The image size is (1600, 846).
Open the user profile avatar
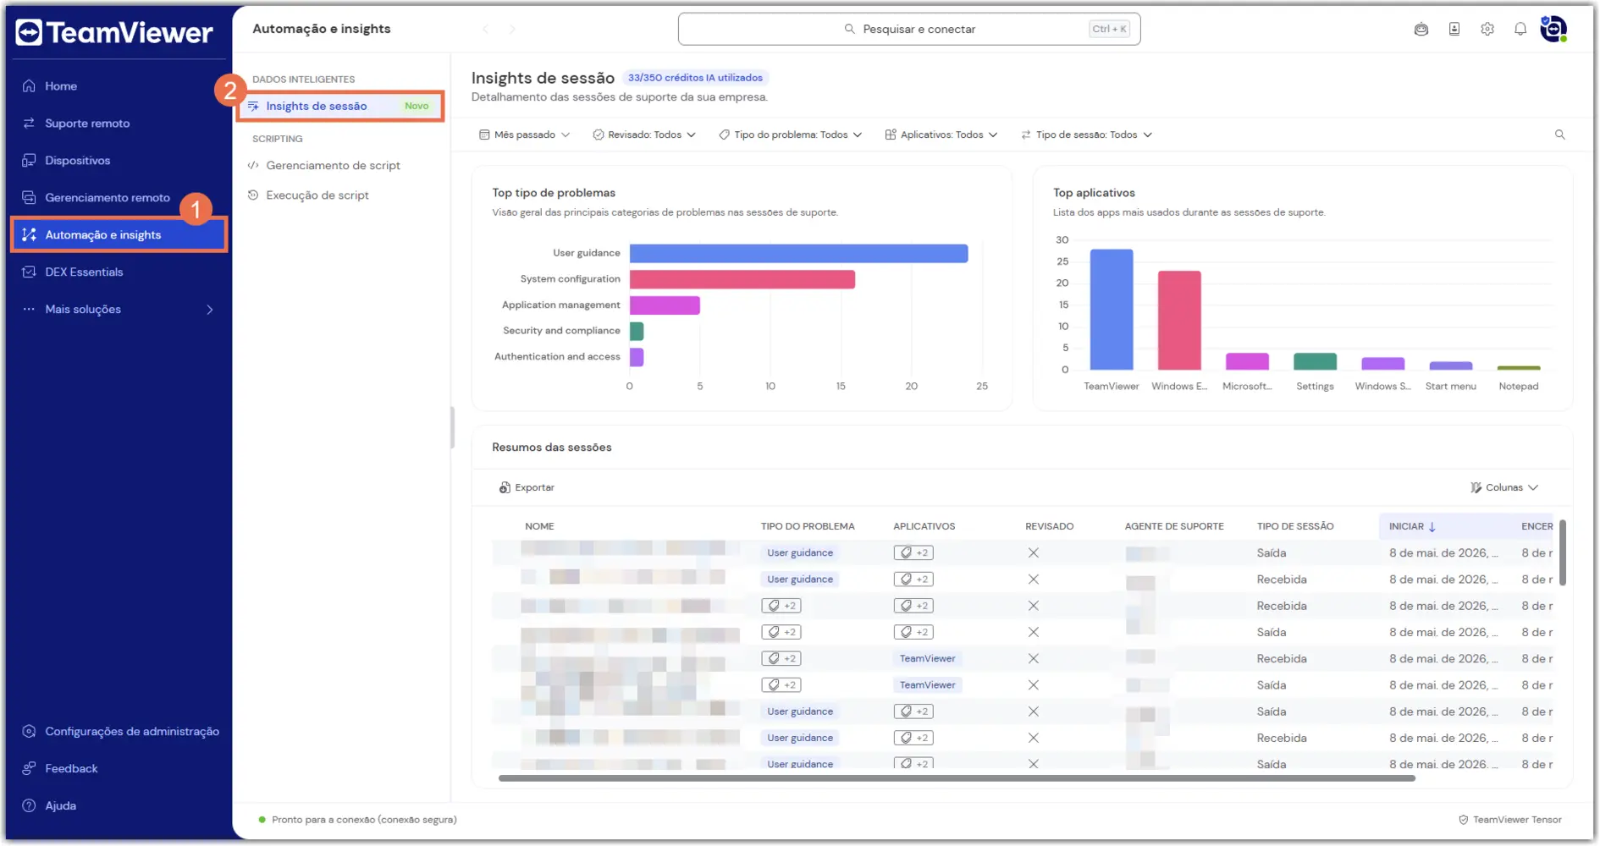pyautogui.click(x=1553, y=30)
